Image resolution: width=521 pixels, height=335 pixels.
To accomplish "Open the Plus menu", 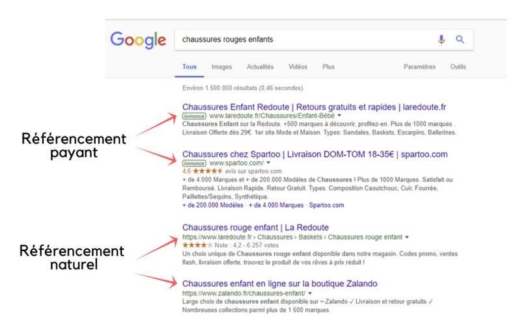I will coord(328,67).
